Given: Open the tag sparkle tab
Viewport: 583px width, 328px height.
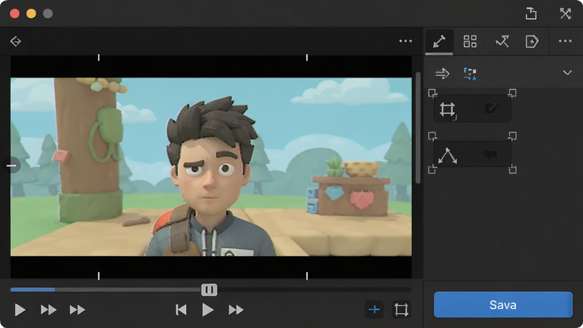Looking at the screenshot, I should tap(532, 41).
